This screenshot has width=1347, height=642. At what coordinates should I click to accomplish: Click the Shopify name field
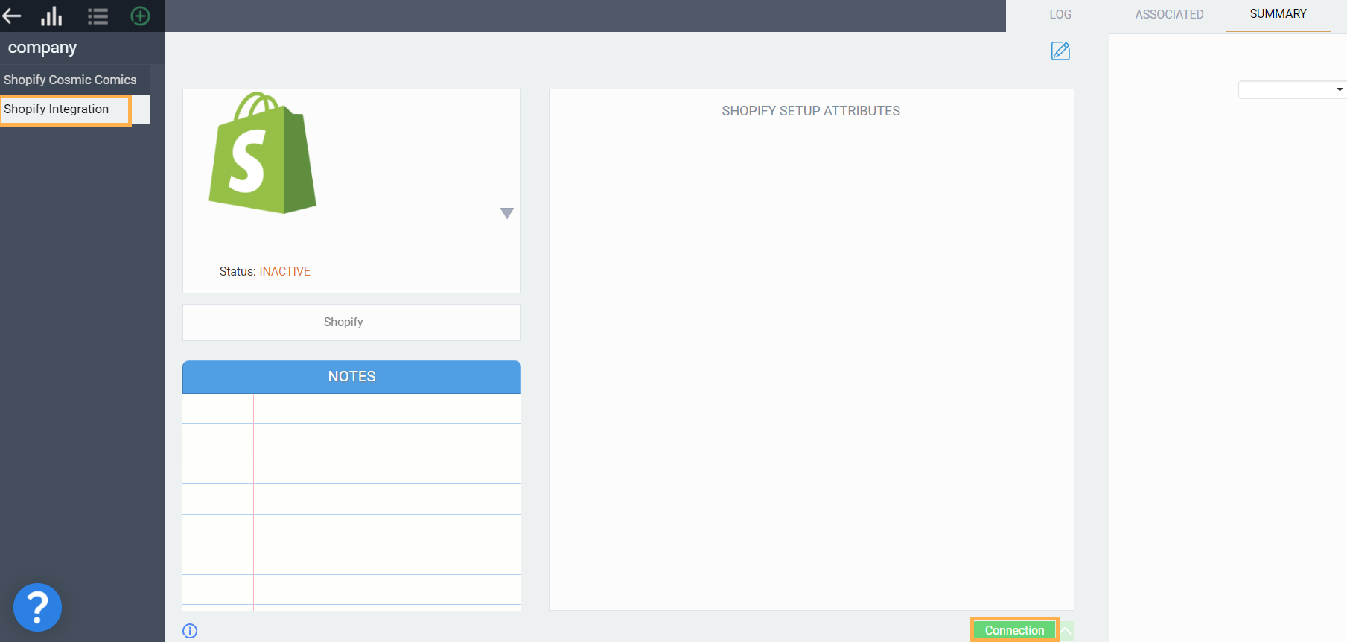tap(351, 322)
